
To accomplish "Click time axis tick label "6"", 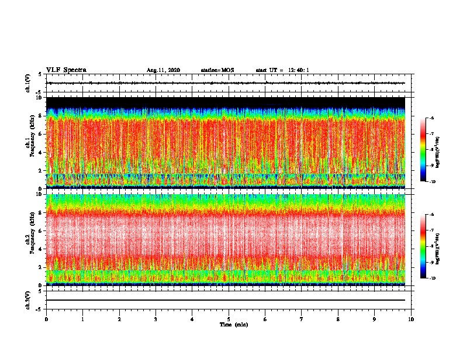I will point(265,319).
